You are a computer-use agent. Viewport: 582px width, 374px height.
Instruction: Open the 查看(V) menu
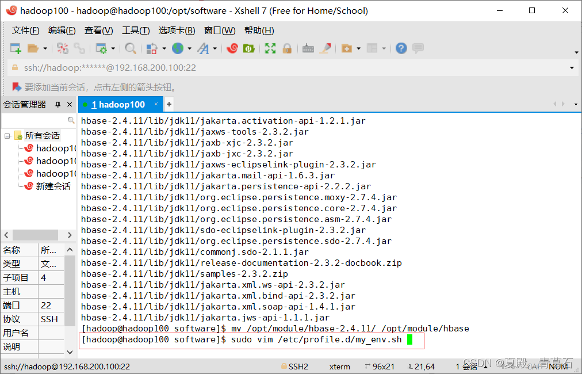(x=99, y=30)
